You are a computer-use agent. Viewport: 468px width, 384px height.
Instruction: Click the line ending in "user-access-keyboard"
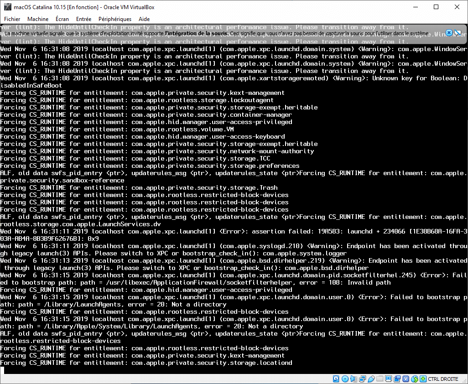[143, 137]
